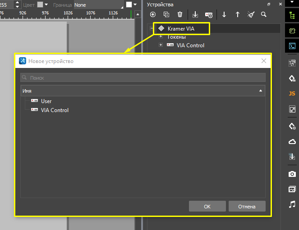299x230 pixels.
Task: Click the cloud icon in right sidebar
Action: (292, 141)
